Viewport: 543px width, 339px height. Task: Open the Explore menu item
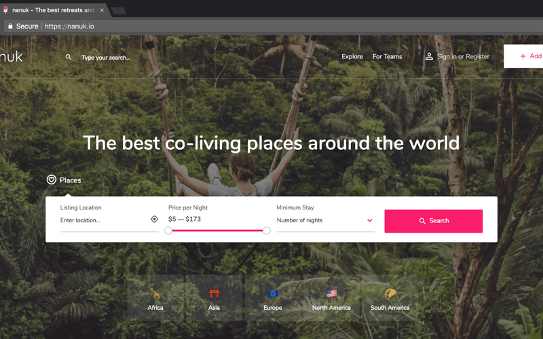(x=352, y=56)
